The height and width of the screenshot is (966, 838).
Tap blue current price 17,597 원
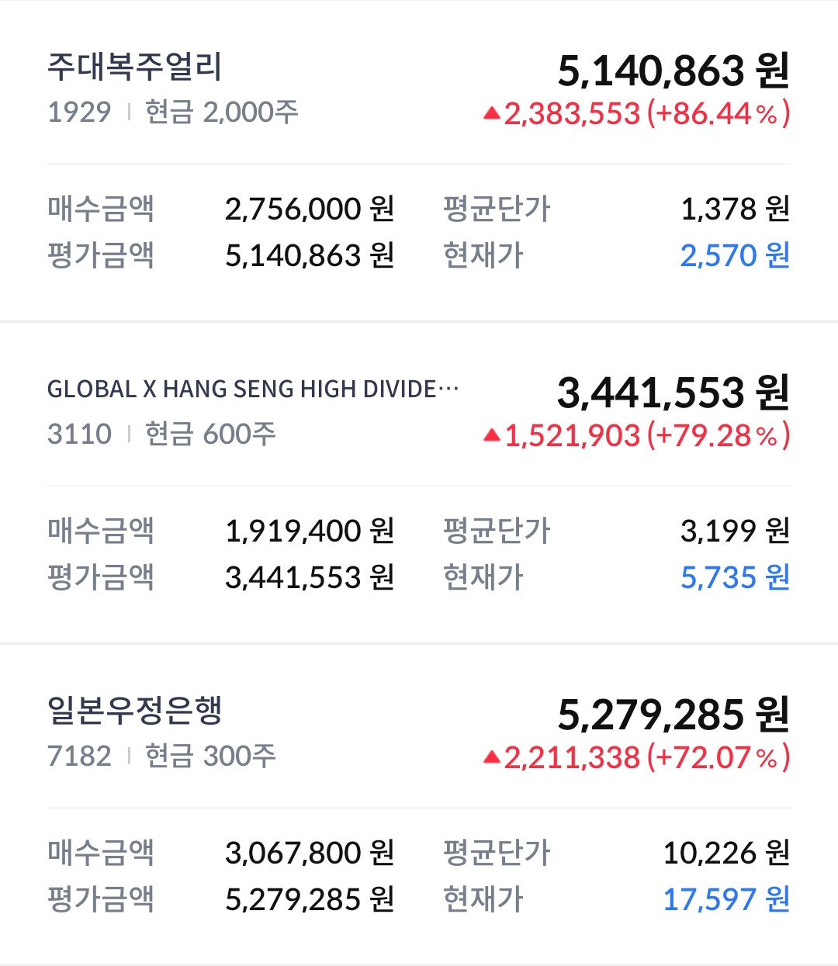(x=725, y=899)
